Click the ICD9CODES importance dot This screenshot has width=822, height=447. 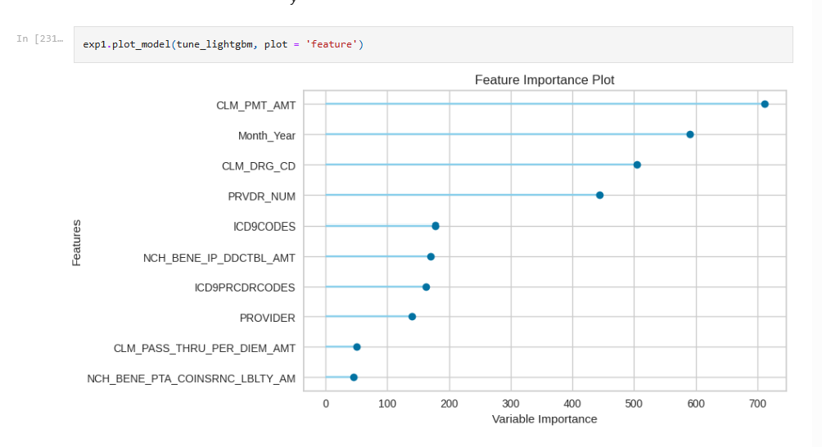(435, 226)
